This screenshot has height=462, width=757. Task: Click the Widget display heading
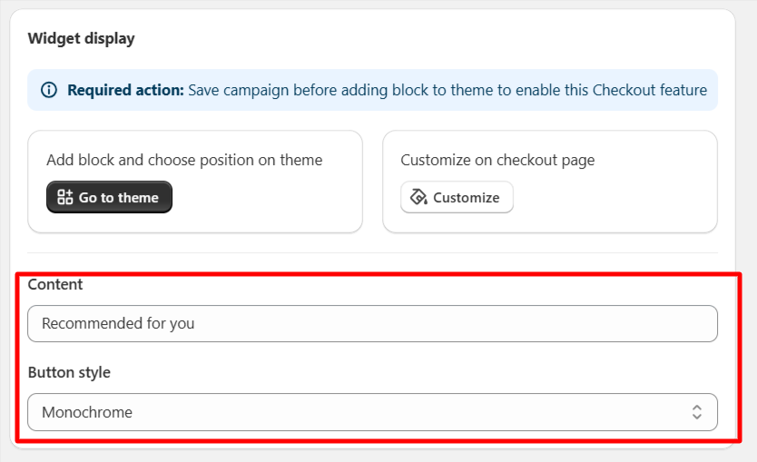point(81,38)
